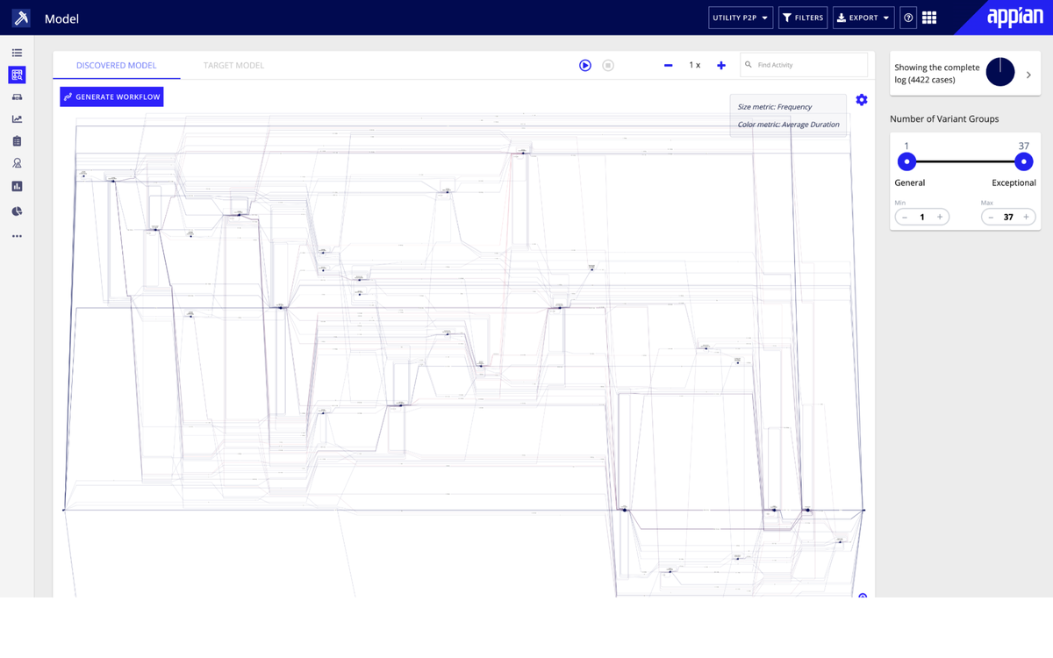Stop the process animation
Screen dimensions: 1053x658
click(x=608, y=66)
